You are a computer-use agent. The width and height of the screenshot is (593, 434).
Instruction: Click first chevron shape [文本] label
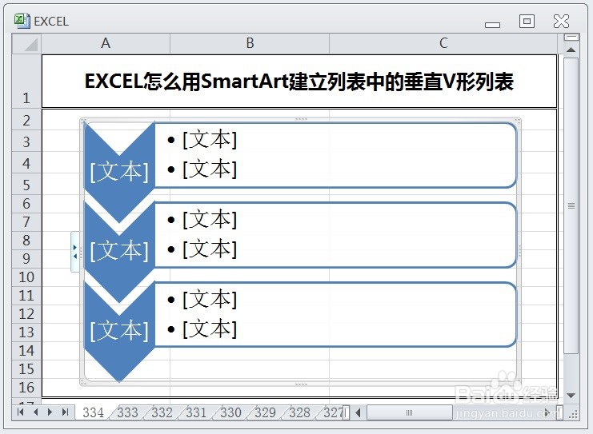coord(119,172)
